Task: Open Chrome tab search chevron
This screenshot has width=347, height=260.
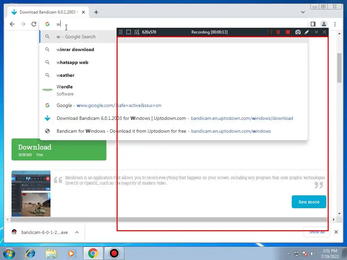Action: click(303, 12)
